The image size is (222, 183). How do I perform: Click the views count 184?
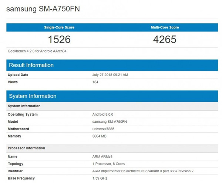click(x=95, y=82)
